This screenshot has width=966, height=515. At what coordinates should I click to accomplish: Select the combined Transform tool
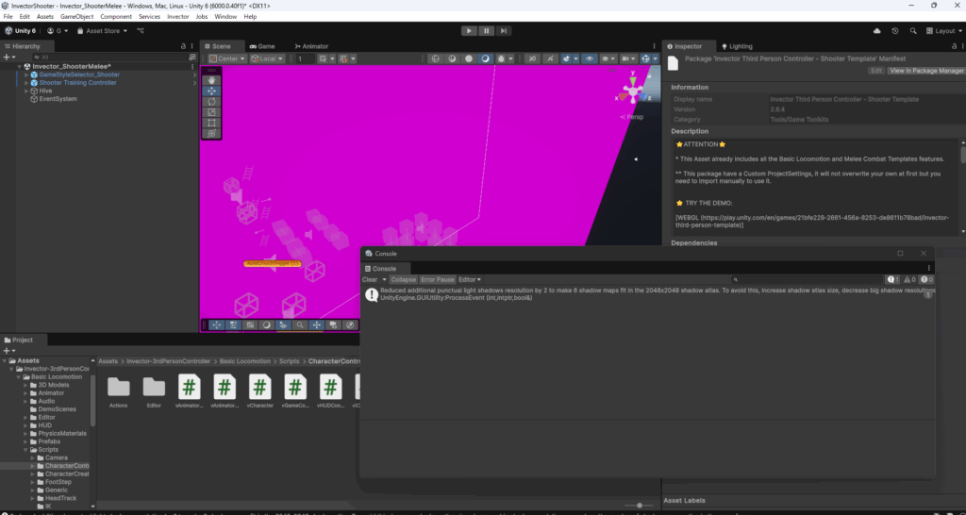[x=211, y=133]
